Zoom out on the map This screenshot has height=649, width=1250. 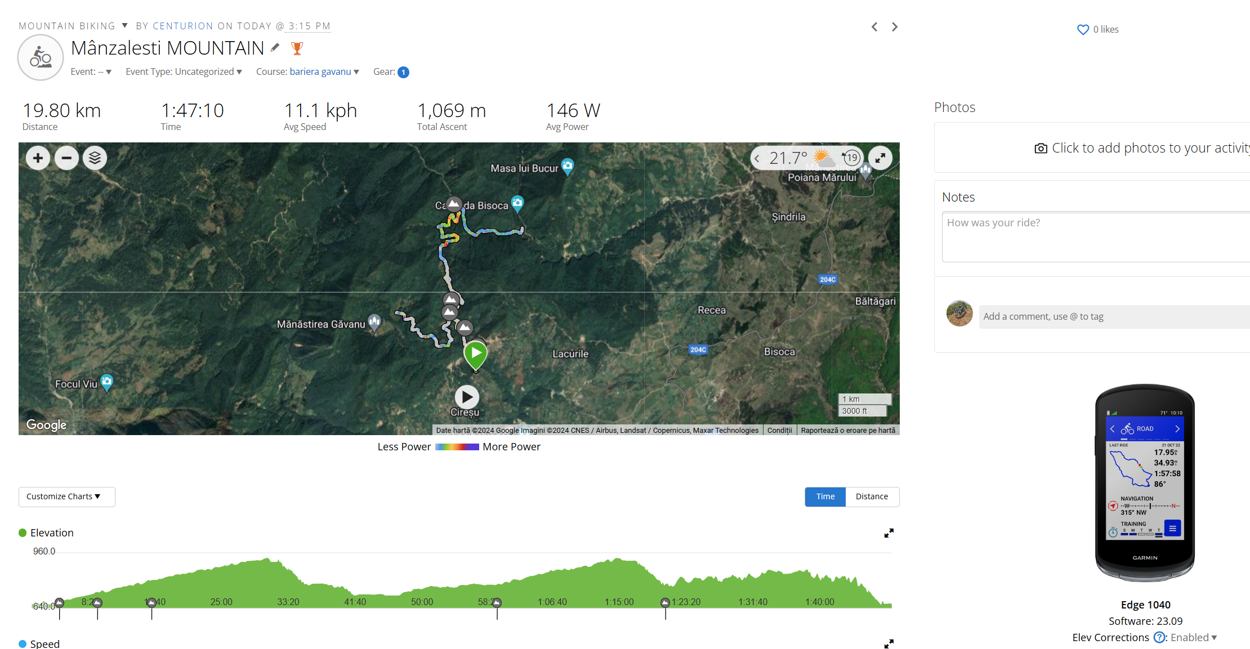(x=66, y=158)
